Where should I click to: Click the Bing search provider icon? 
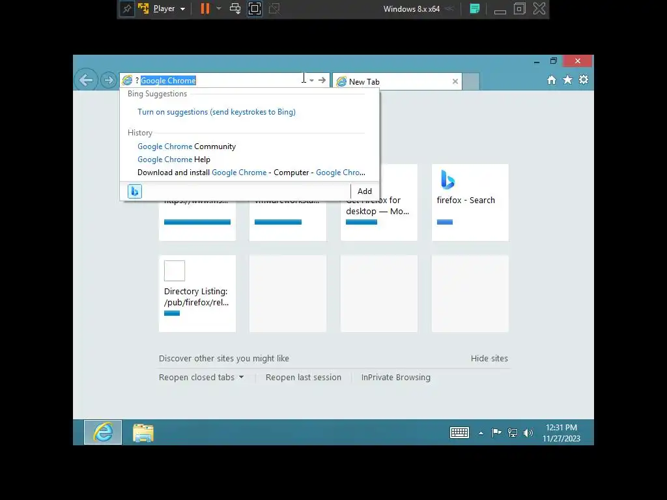pos(135,191)
